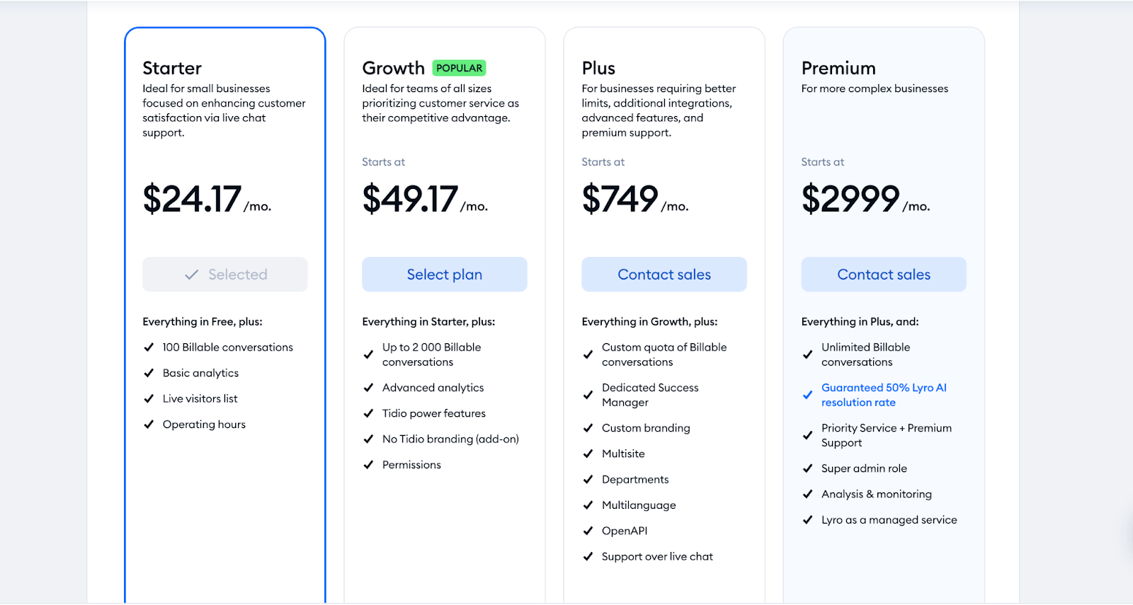Screen dimensions: 1133x605
Task: Click the Multilanguage feature item
Action: click(639, 505)
